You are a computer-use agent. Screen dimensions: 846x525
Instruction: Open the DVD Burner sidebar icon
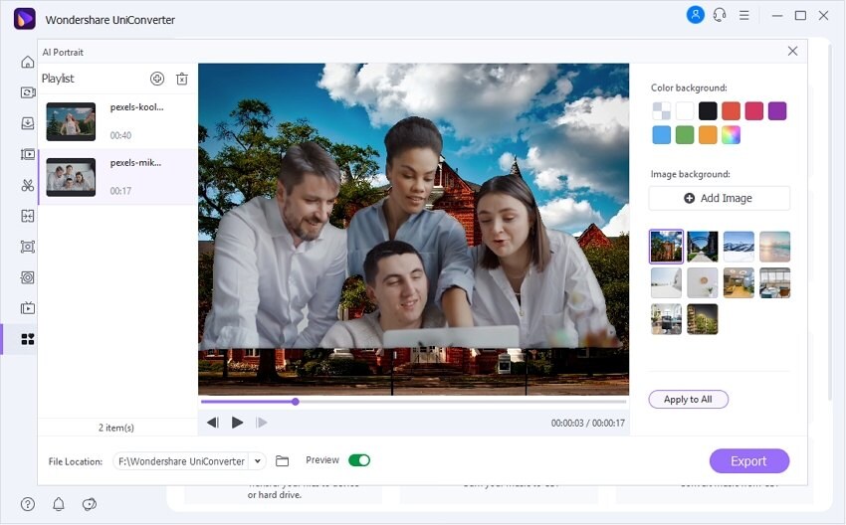[x=28, y=277]
